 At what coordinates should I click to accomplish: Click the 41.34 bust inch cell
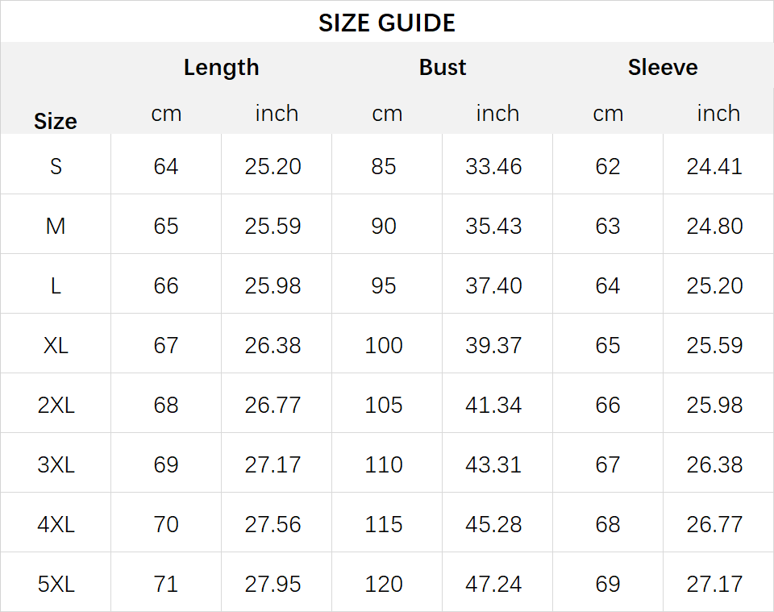[x=493, y=406]
